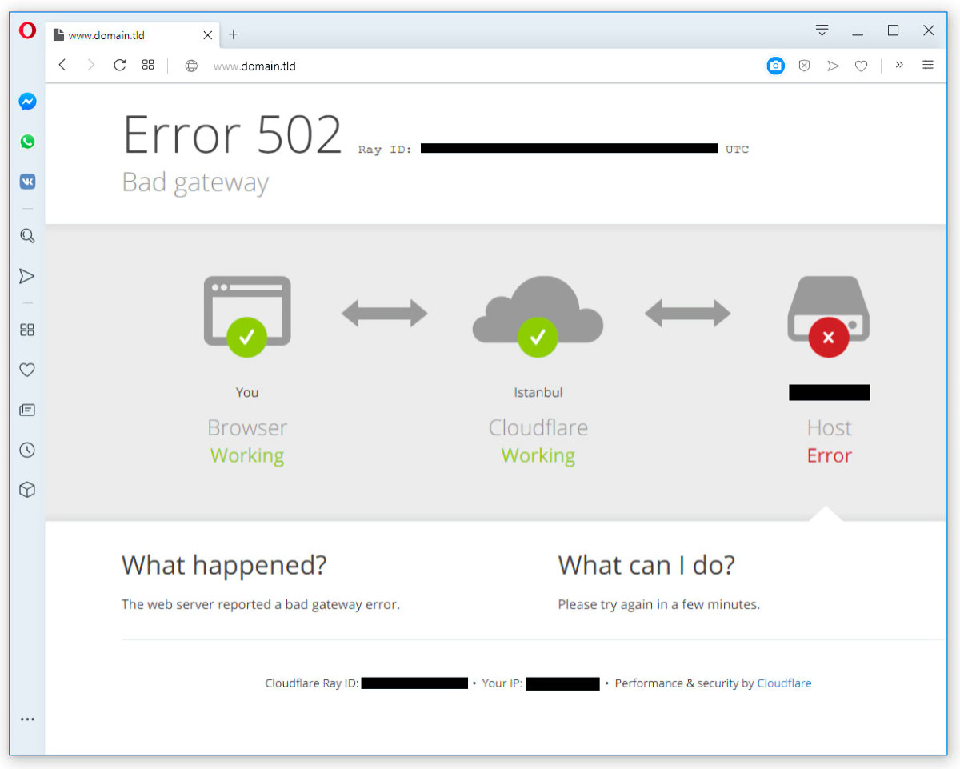Click the "Ray ID:" label in header
This screenshot has width=960, height=769.
386,150
